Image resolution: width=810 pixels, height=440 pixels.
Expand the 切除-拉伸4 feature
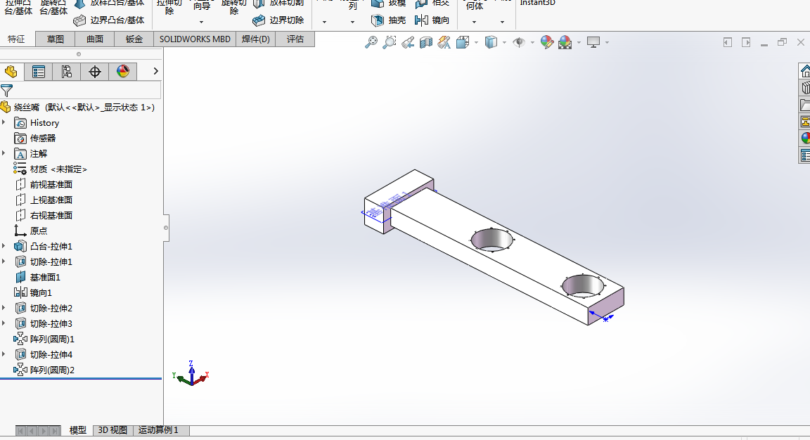point(4,354)
